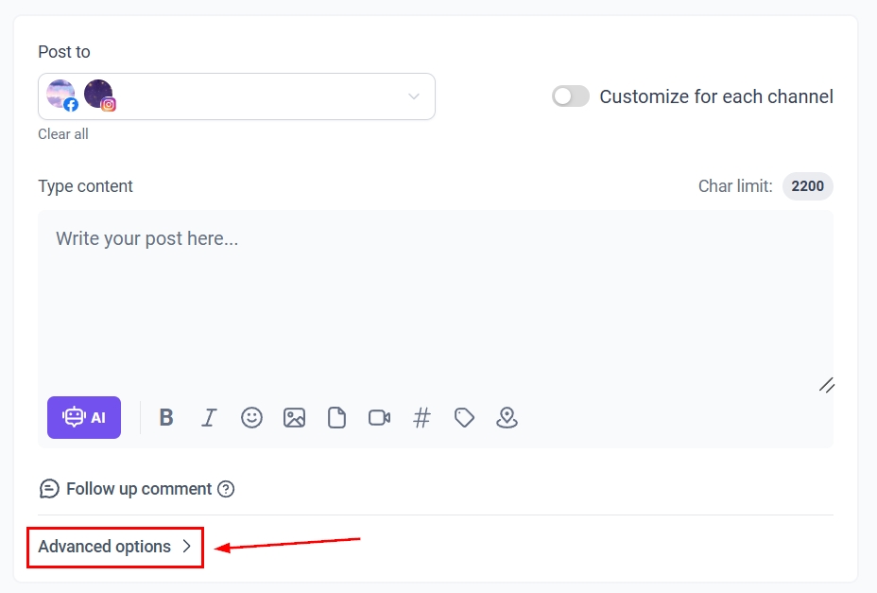Apply bold formatting to post text

point(166,417)
